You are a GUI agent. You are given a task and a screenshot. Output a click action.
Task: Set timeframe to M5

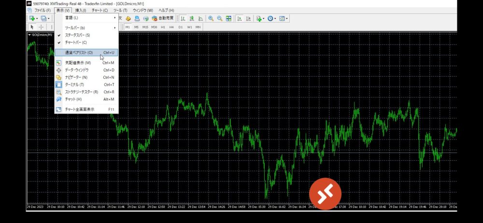tap(136, 27)
